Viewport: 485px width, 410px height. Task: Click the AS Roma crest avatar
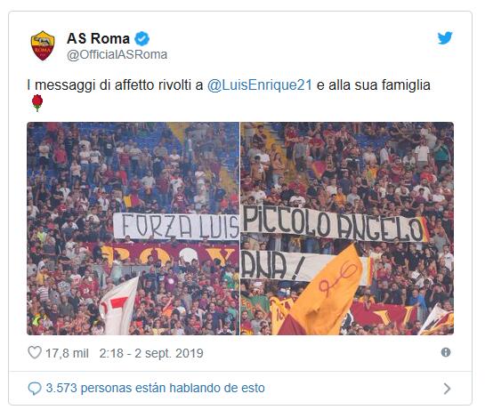coord(43,45)
